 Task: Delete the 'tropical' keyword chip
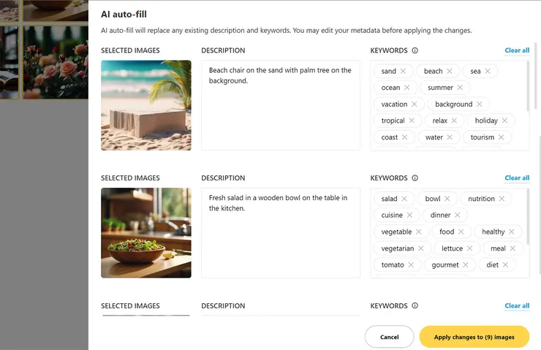(412, 121)
